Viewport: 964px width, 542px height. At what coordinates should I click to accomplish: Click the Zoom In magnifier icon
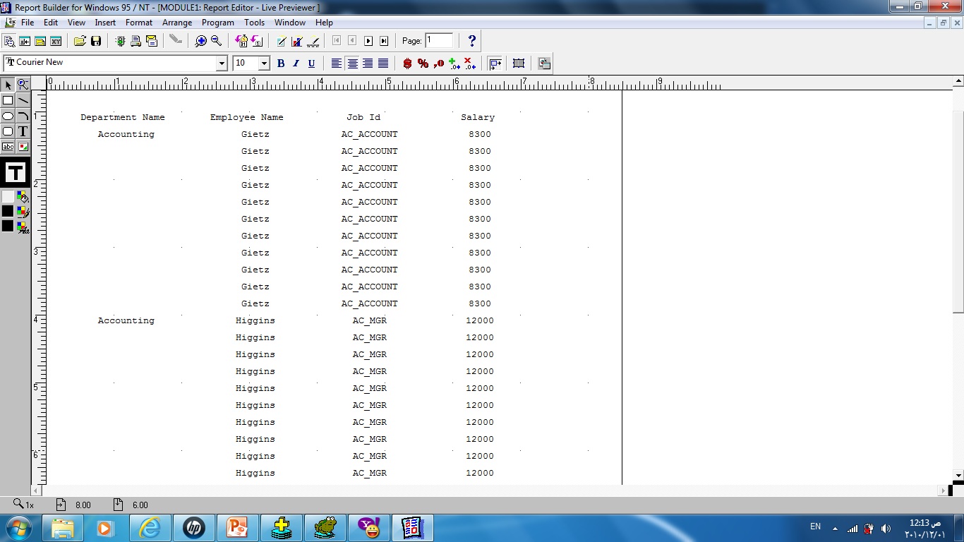[x=201, y=41]
